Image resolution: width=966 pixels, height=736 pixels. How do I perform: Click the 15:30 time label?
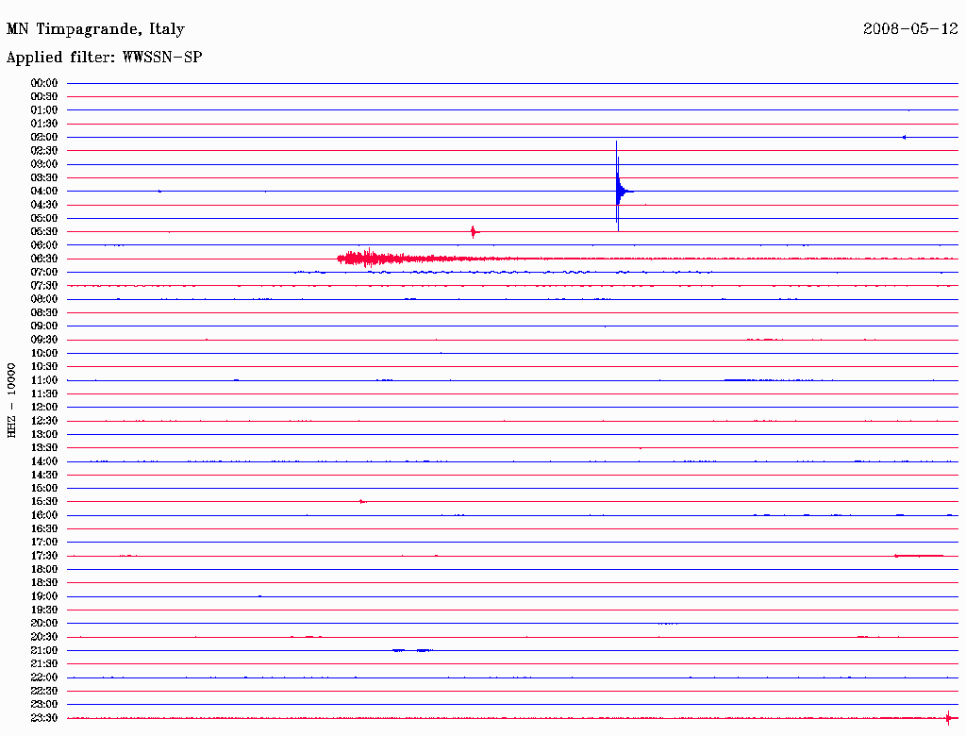[x=44, y=501]
